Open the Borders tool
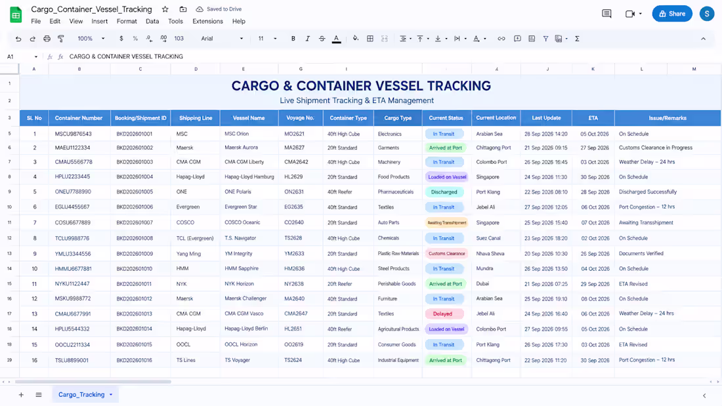 pyautogui.click(x=370, y=39)
